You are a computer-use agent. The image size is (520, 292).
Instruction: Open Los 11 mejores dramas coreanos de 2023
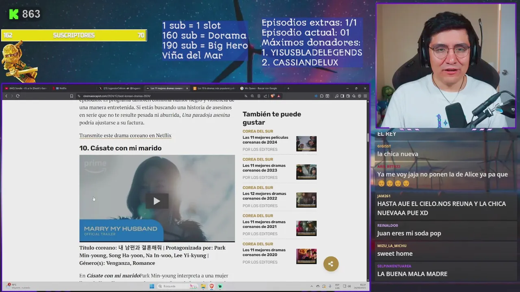(x=264, y=168)
